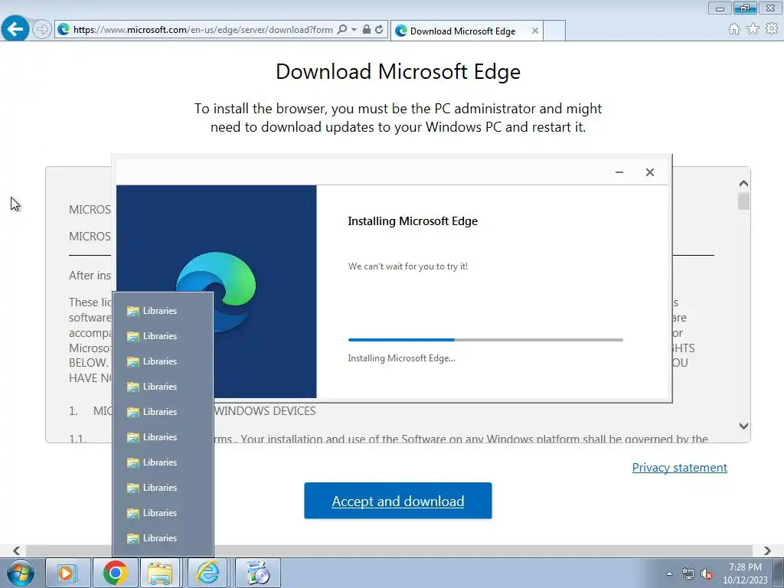This screenshot has height=588, width=784.
Task: Click the browser Forward arrow button
Action: 41,30
